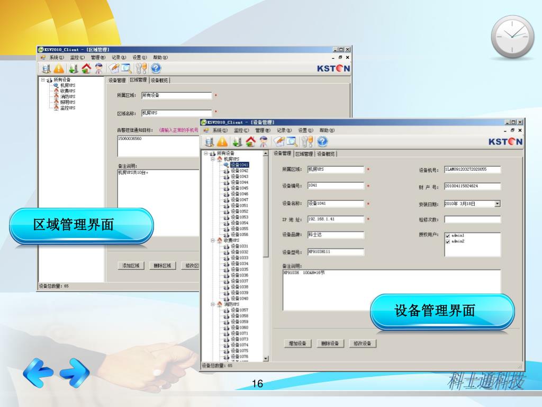Open the 系统(S) menu in the 设备管理 window

point(220,130)
